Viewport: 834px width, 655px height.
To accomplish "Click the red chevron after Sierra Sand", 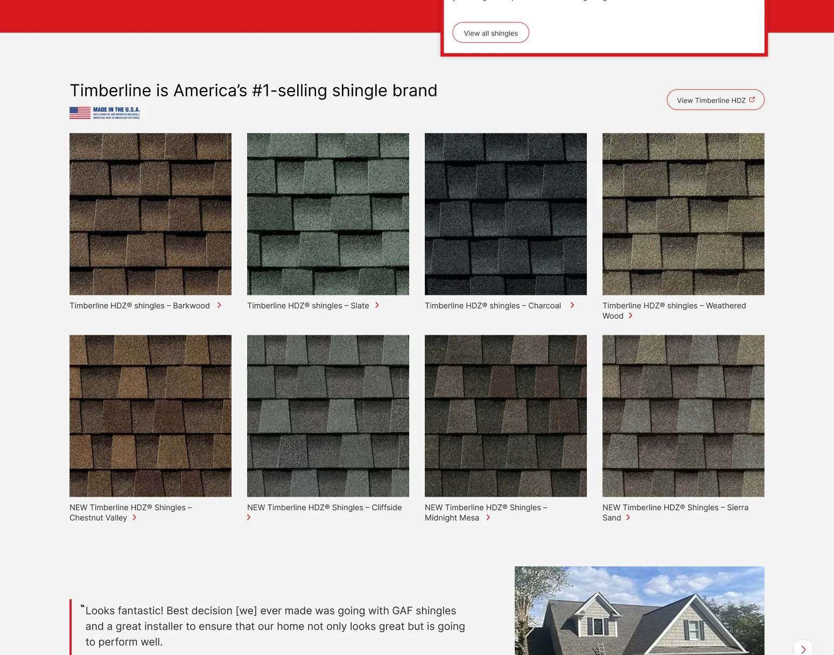I will (628, 517).
